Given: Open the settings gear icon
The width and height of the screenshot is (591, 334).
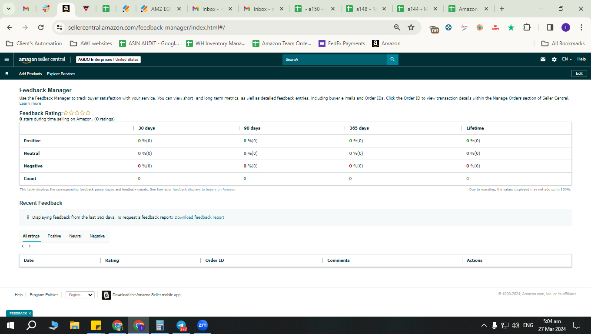Looking at the screenshot, I should (x=554, y=60).
